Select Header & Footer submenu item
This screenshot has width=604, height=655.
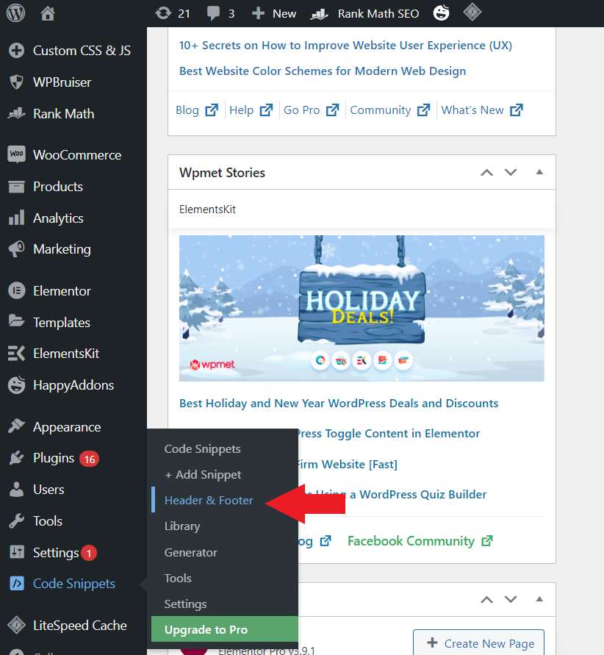click(x=209, y=501)
